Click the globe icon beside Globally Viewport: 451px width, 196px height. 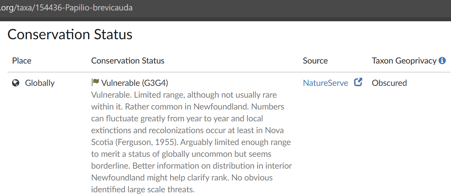tap(16, 83)
